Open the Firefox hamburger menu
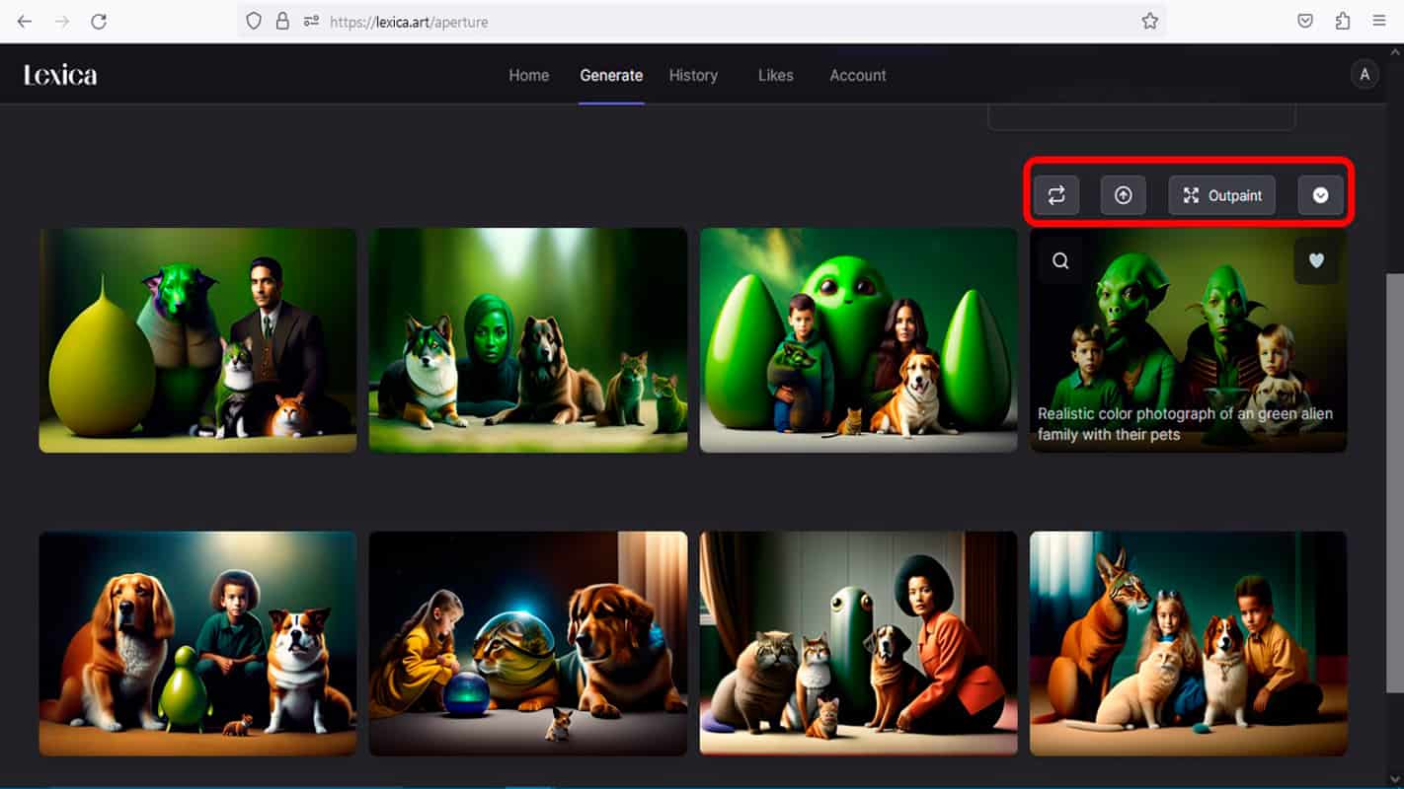 click(1379, 21)
